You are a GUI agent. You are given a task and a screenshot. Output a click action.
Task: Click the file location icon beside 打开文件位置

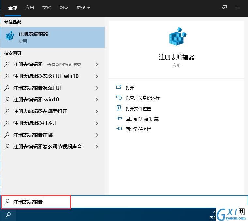[119, 108]
